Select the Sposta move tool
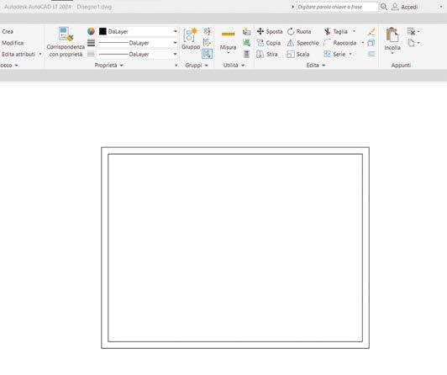Viewport: 447px width, 375px height. 270,31
